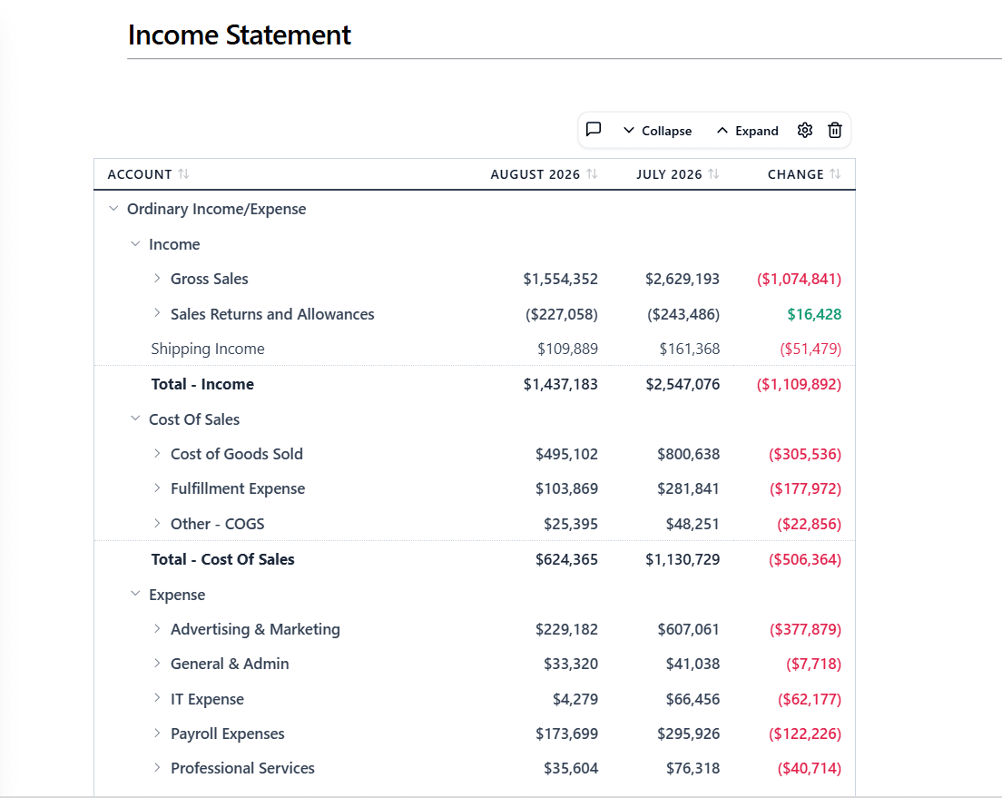Click IT Expense August value $4,279
The height and width of the screenshot is (798, 1002).
click(575, 699)
